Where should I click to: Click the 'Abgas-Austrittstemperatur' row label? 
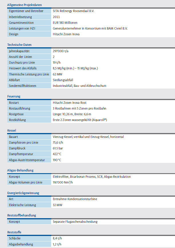[x=27, y=160]
